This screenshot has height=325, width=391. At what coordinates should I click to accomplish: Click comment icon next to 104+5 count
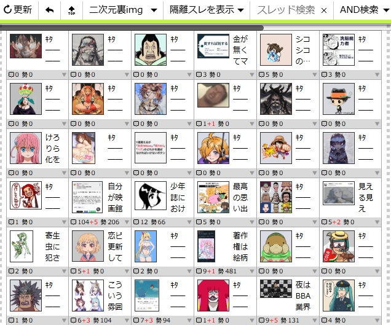pyautogui.click(x=74, y=222)
